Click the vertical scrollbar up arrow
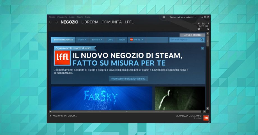Viewport: 258px width, 135px height. (x=208, y=34)
